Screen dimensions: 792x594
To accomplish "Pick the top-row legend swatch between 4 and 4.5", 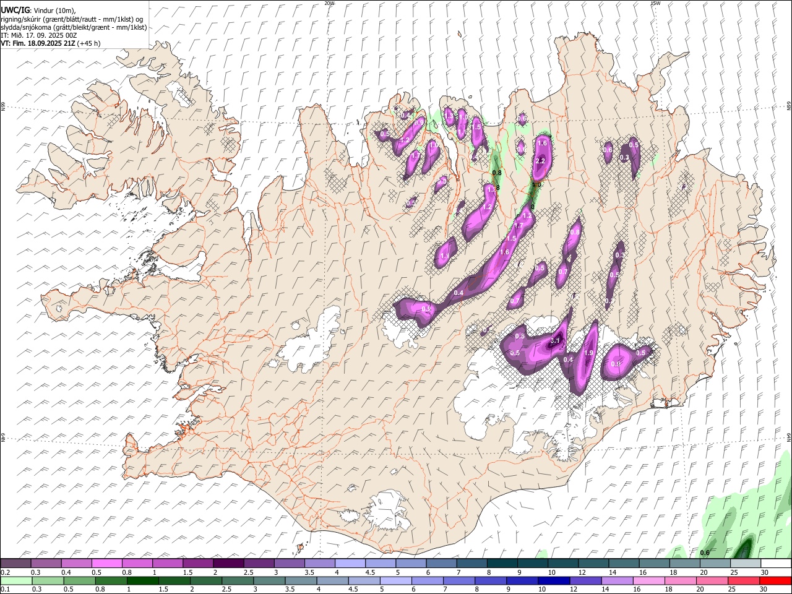I will pos(350,563).
